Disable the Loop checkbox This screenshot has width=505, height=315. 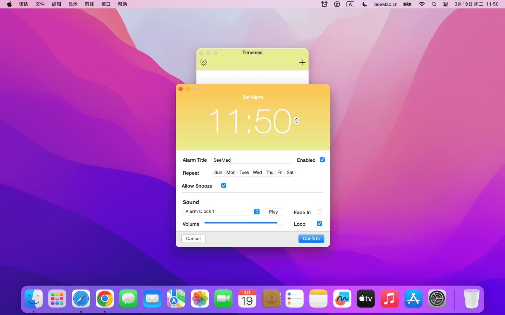click(x=319, y=224)
